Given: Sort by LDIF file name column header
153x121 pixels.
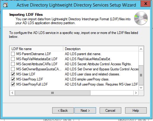Looking at the screenshot, I should point(36,49).
